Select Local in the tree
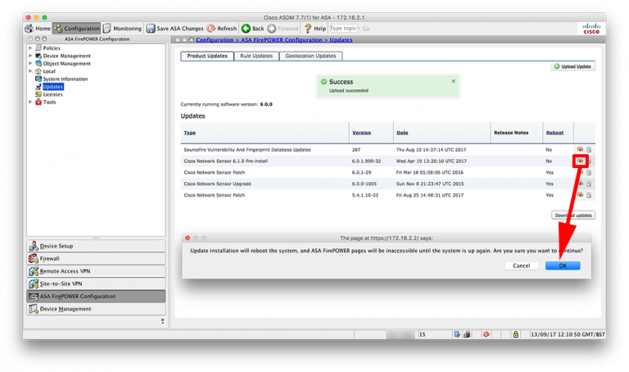629x372 pixels. point(49,71)
